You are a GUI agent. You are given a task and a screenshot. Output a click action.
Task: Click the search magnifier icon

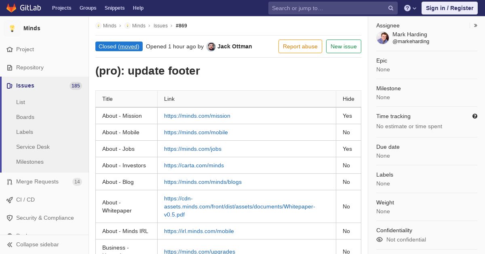(391, 8)
